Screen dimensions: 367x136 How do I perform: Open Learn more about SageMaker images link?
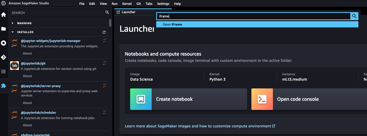(200, 126)
